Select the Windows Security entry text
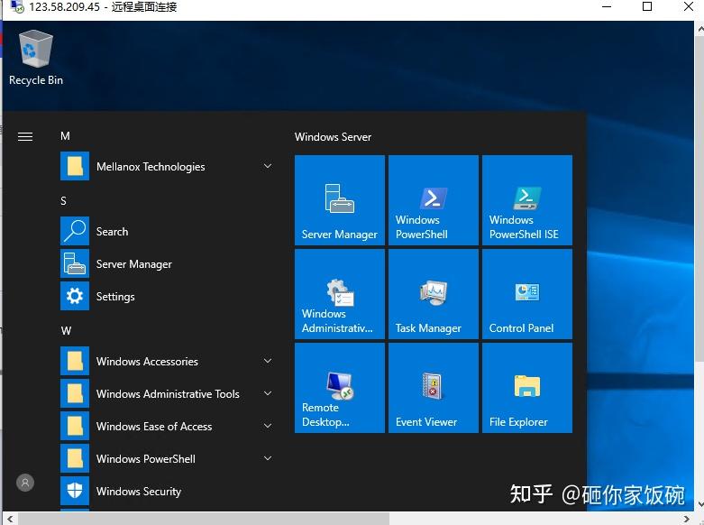704x525 pixels. pyautogui.click(x=139, y=492)
